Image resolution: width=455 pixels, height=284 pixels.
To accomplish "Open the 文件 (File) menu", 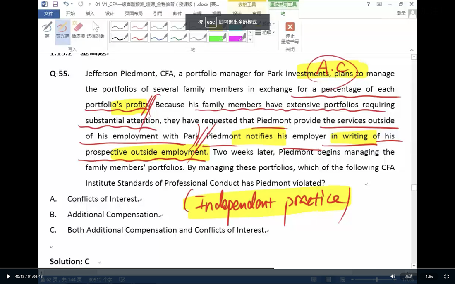I will (x=48, y=13).
